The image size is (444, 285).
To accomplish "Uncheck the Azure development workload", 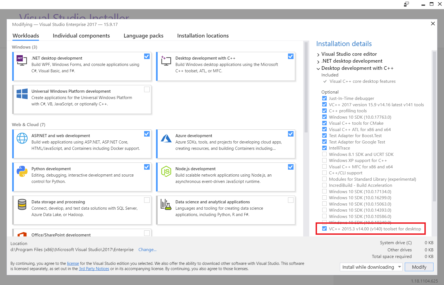I will (x=291, y=134).
